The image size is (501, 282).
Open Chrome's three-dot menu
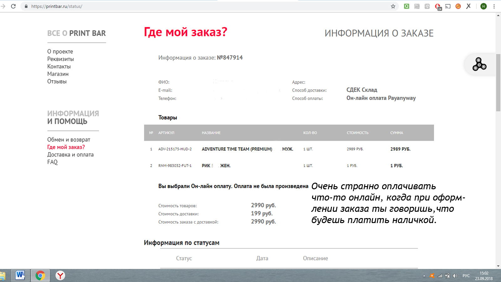tap(494, 6)
